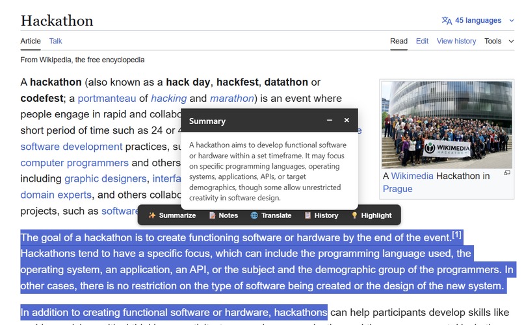Open the computer programmers link
The width and height of the screenshot is (524, 325).
(x=75, y=163)
